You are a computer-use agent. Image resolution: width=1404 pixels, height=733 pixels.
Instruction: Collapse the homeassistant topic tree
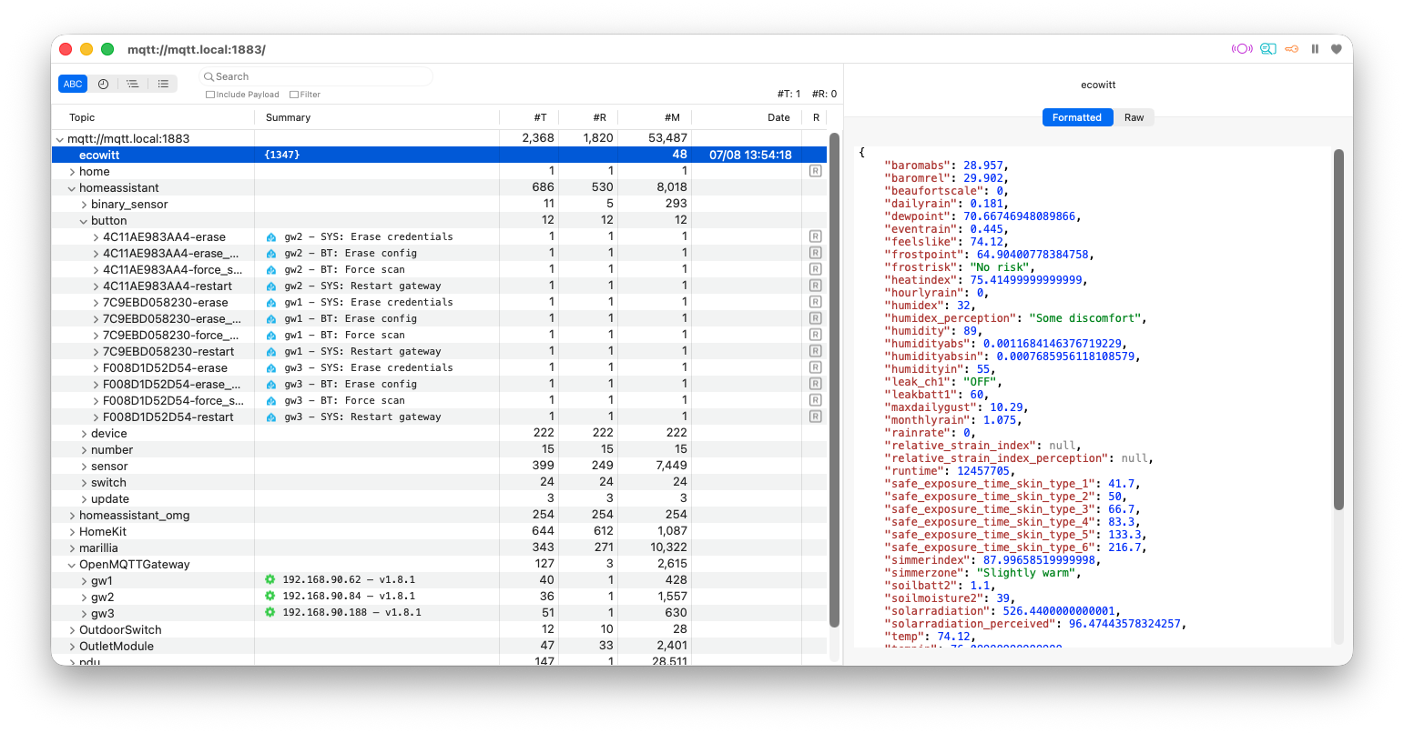72,188
